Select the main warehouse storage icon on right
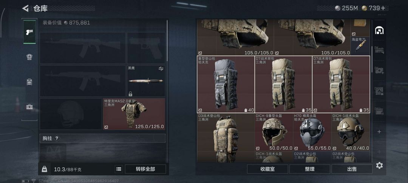The width and height of the screenshot is (408, 183). tap(379, 31)
